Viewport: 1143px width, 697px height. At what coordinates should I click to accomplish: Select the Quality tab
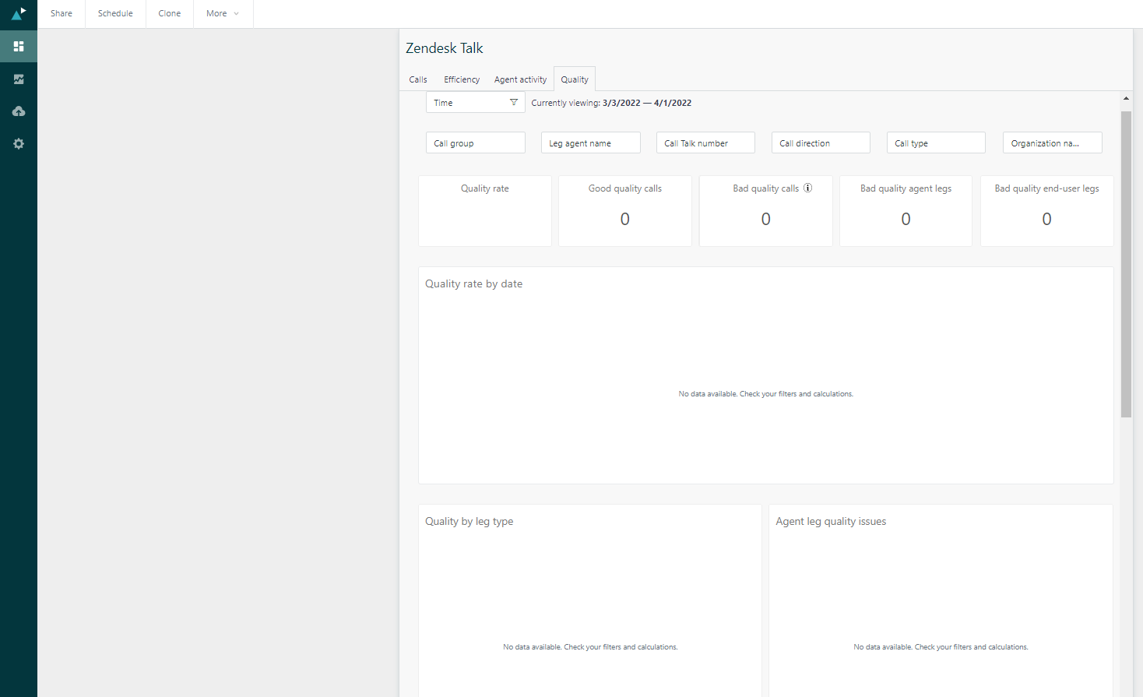pos(575,79)
